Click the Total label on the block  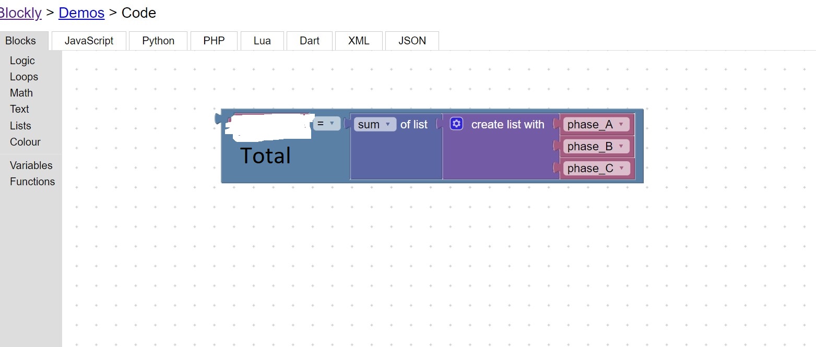pos(265,155)
